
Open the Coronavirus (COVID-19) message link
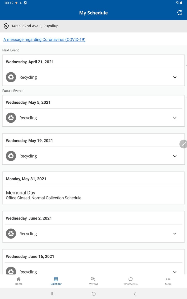[44, 39]
